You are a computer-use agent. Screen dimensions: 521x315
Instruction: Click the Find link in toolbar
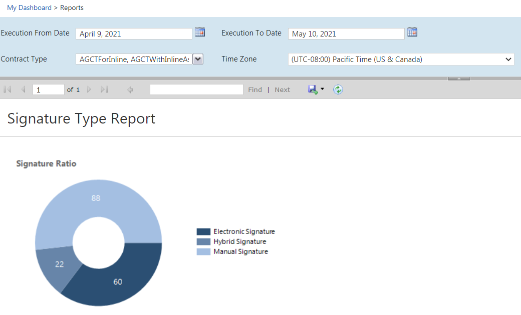tap(255, 89)
